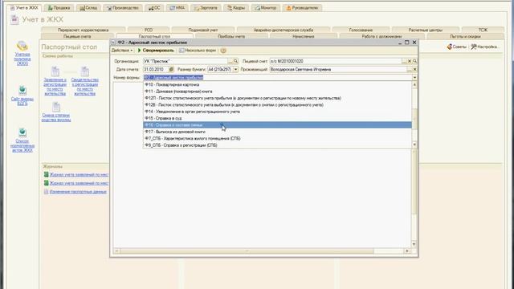514x289 pixels.
Task: Switch to the ОС top tab
Action: [154, 8]
